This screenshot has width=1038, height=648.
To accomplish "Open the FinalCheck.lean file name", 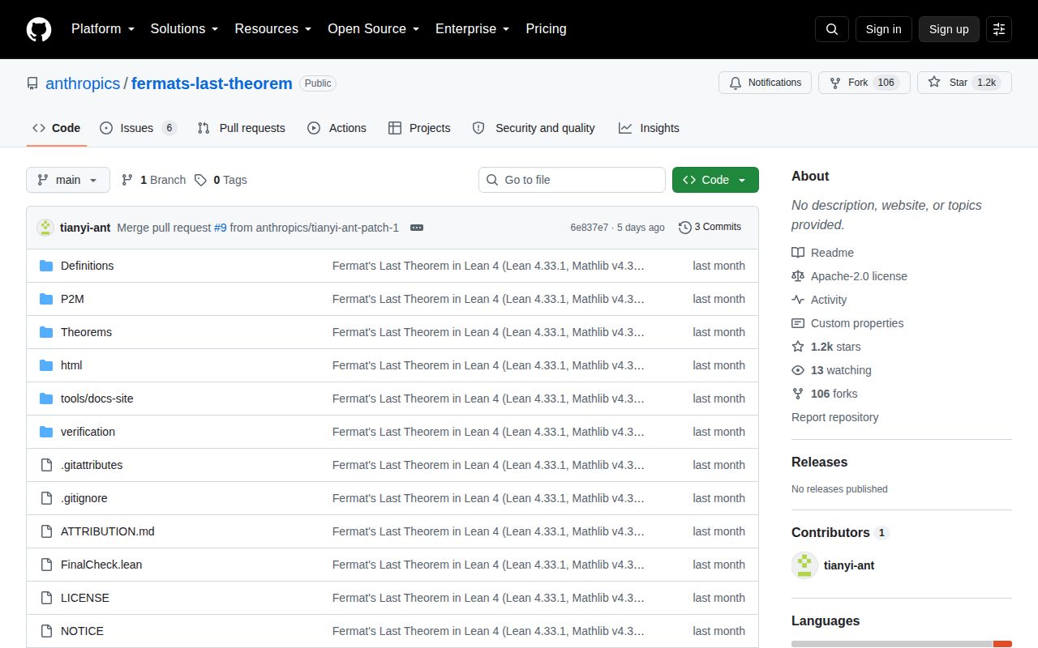I will 101,565.
